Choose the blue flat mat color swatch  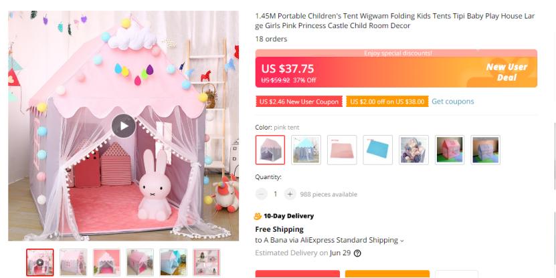point(378,150)
